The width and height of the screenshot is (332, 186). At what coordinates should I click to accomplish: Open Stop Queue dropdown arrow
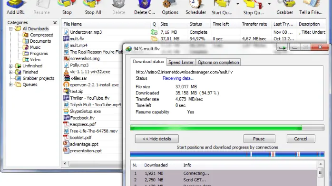(x=269, y=4)
